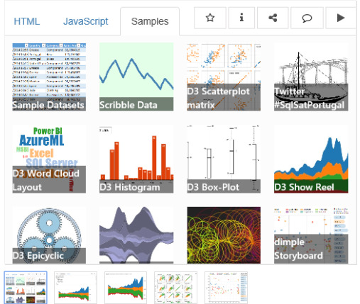Switch to the HTML tab
Screen dimensions: 360x304
tap(27, 21)
